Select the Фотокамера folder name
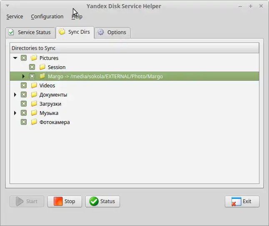The image size is (269, 226). 55,122
